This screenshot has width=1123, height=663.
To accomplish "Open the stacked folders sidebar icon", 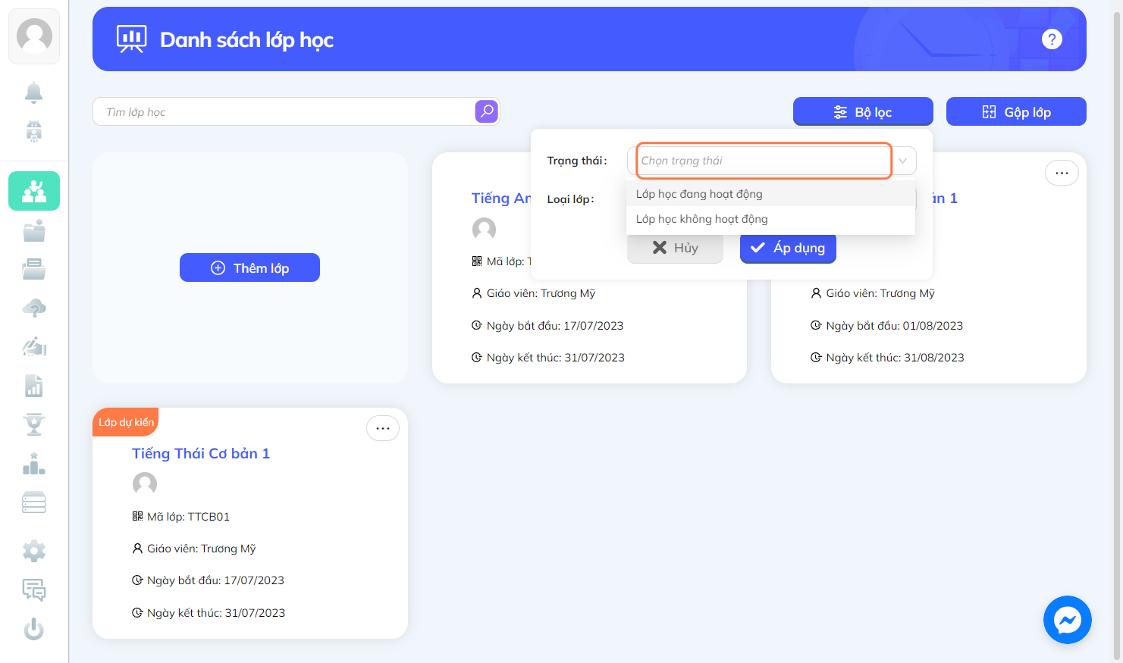I will point(34,269).
